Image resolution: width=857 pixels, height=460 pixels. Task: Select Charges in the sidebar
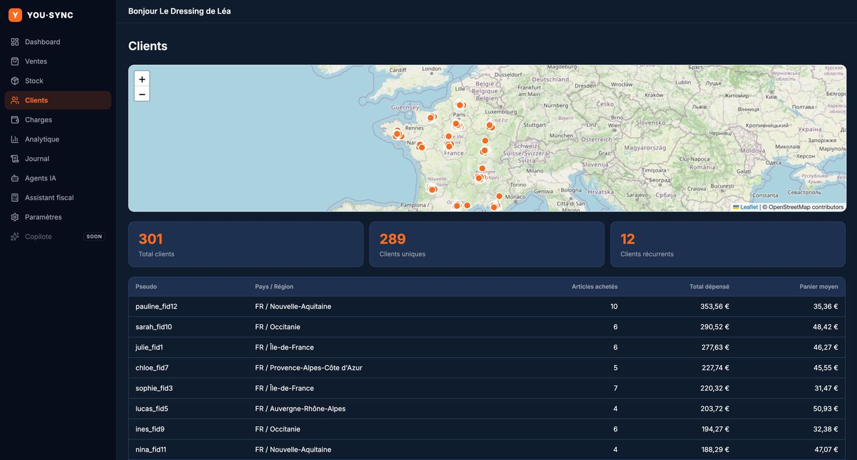[58, 119]
